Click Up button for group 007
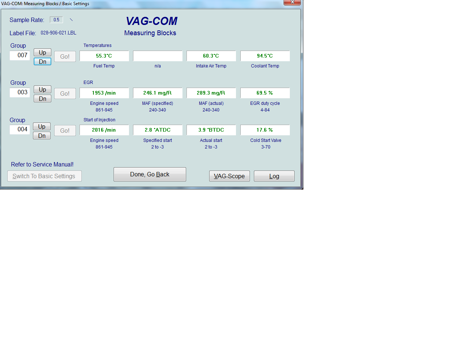The width and height of the screenshot is (469, 352). pyautogui.click(x=42, y=52)
